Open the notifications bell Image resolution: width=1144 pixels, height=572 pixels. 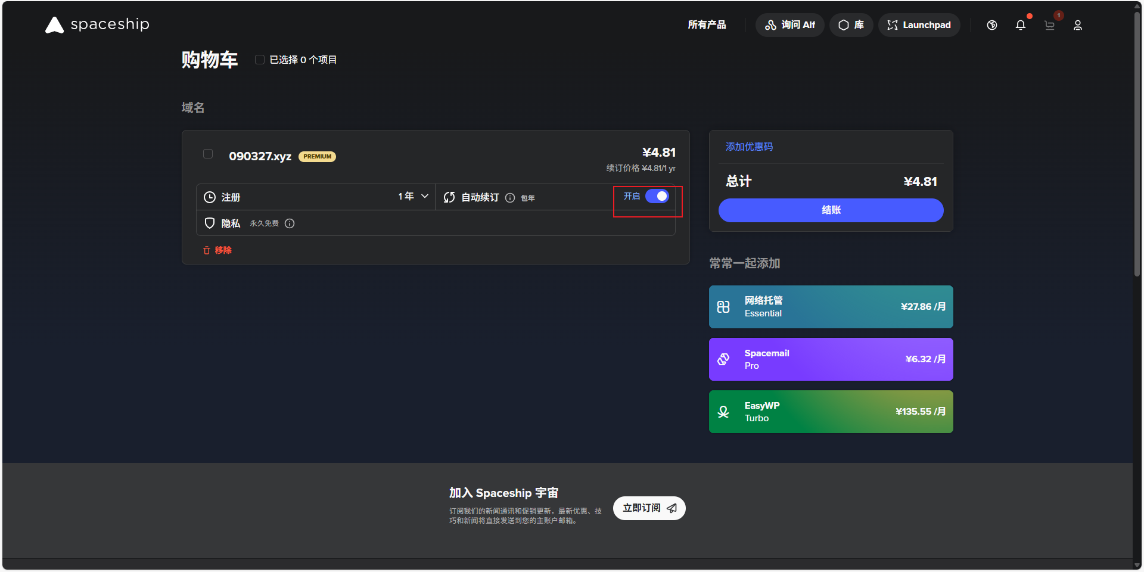(x=1021, y=25)
